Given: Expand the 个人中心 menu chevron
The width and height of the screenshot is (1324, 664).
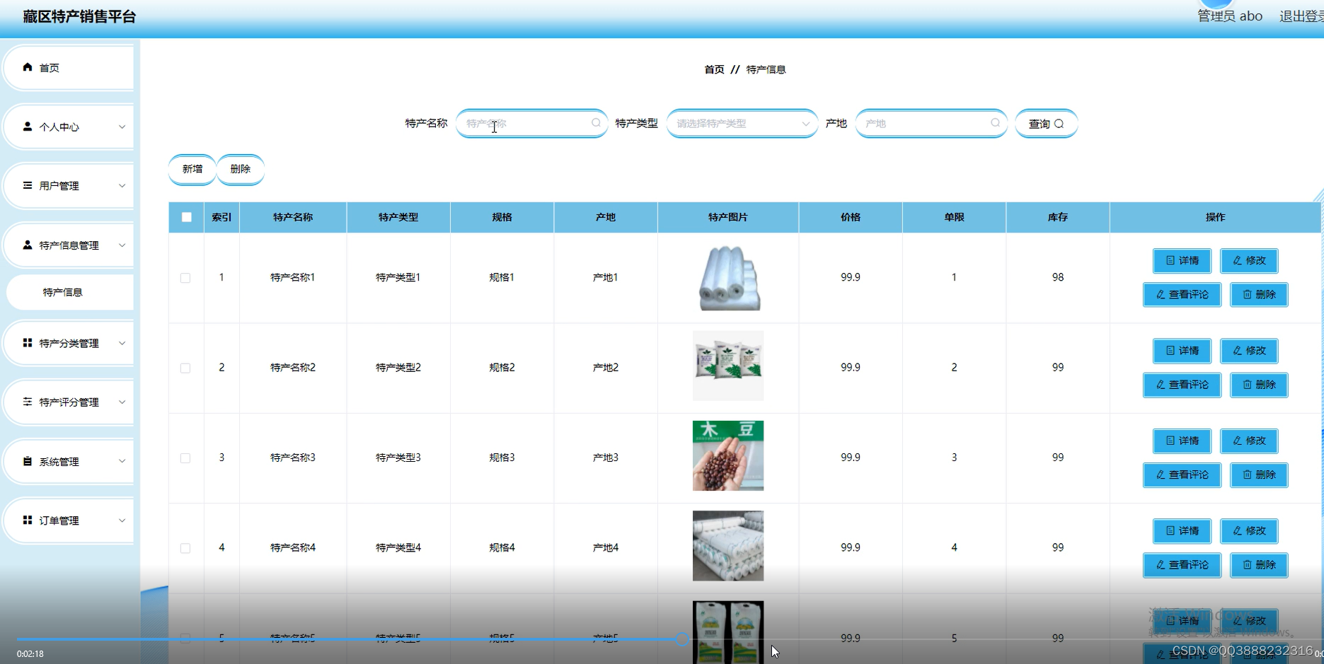Looking at the screenshot, I should tap(122, 127).
